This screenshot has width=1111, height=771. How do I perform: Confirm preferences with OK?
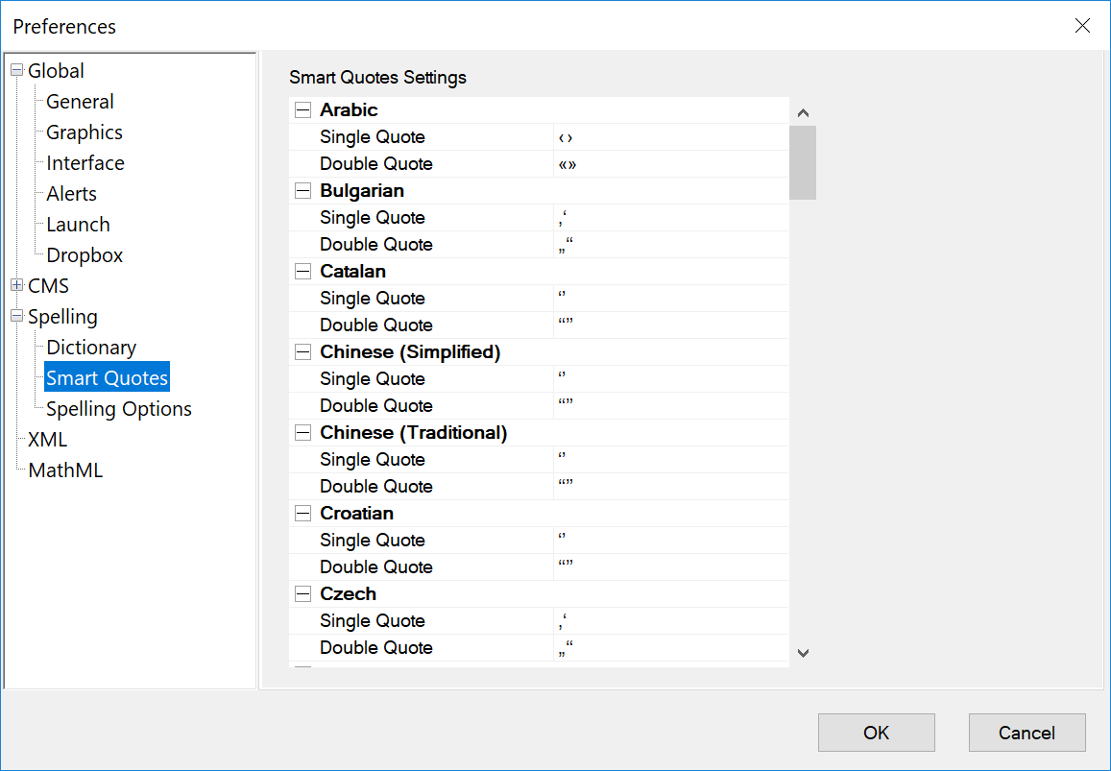pos(875,732)
